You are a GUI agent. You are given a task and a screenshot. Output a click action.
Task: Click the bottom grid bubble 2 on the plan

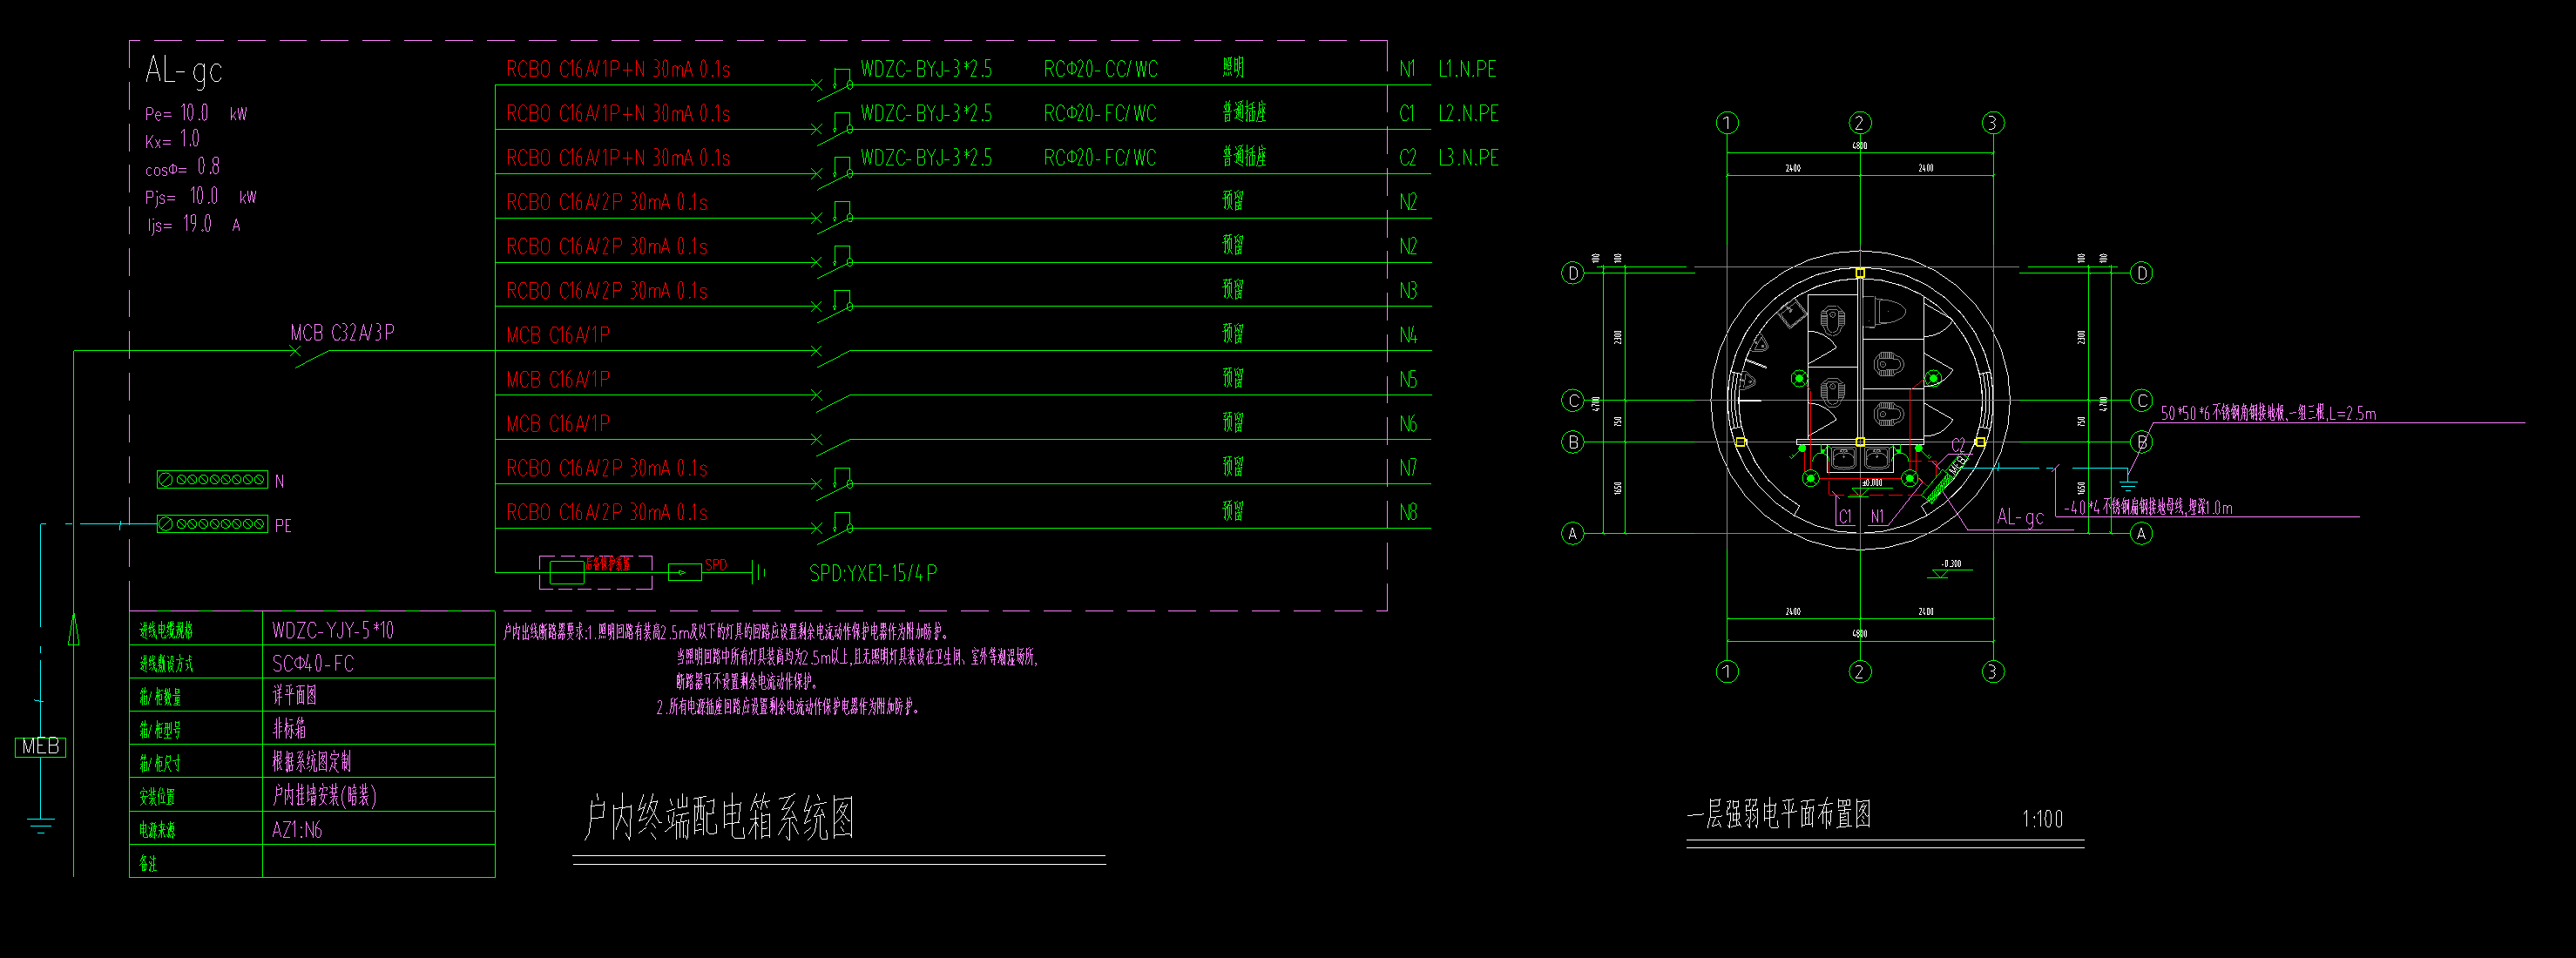pyautogui.click(x=1859, y=672)
